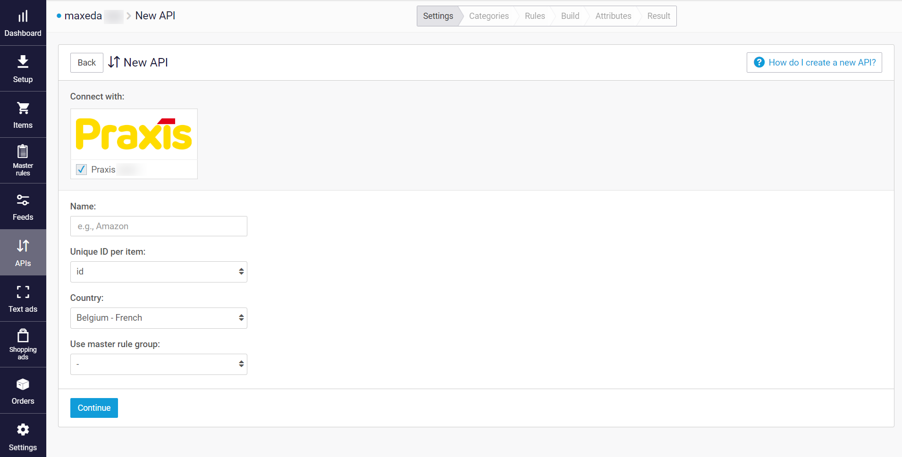The image size is (902, 457).
Task: Toggle the Praxis checkbox
Action: tap(81, 169)
